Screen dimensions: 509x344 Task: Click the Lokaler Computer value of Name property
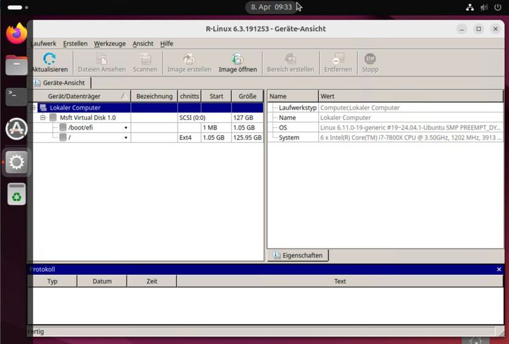pos(345,117)
